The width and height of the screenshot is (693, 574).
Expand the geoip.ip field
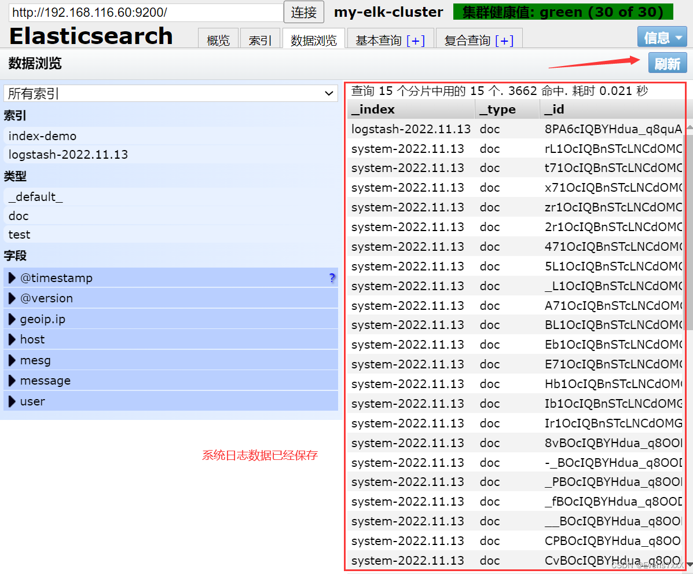[x=171, y=319]
